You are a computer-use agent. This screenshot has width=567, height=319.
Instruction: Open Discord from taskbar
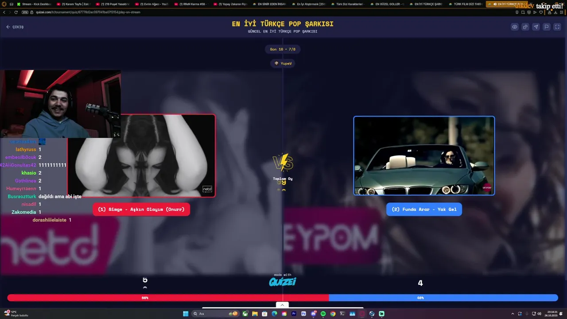(314, 314)
